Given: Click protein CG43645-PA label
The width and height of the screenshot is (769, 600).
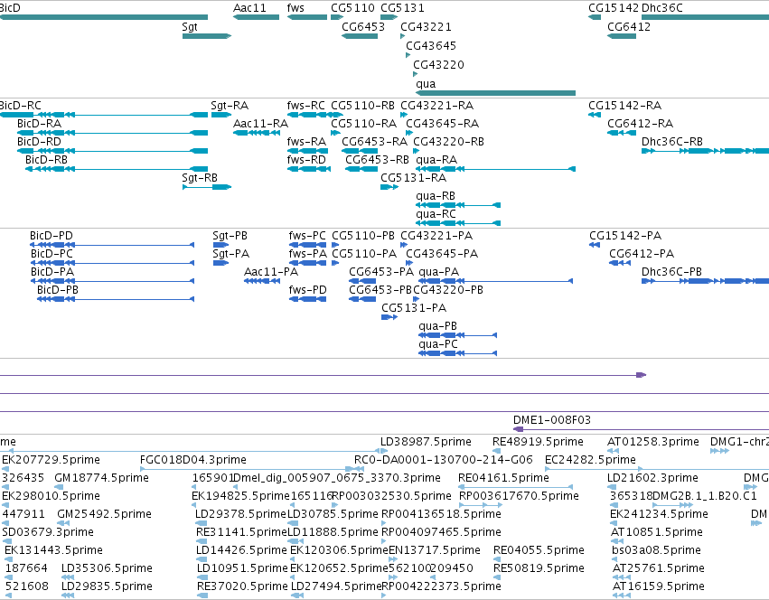Looking at the screenshot, I should point(442,254).
